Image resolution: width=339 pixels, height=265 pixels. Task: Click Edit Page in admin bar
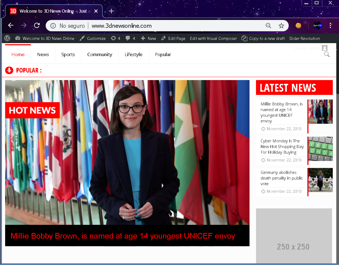click(x=173, y=39)
